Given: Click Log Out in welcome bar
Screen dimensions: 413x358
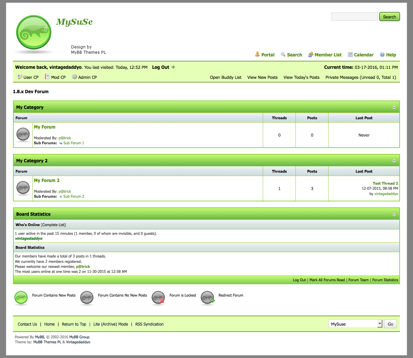Looking at the screenshot, I should tap(161, 67).
